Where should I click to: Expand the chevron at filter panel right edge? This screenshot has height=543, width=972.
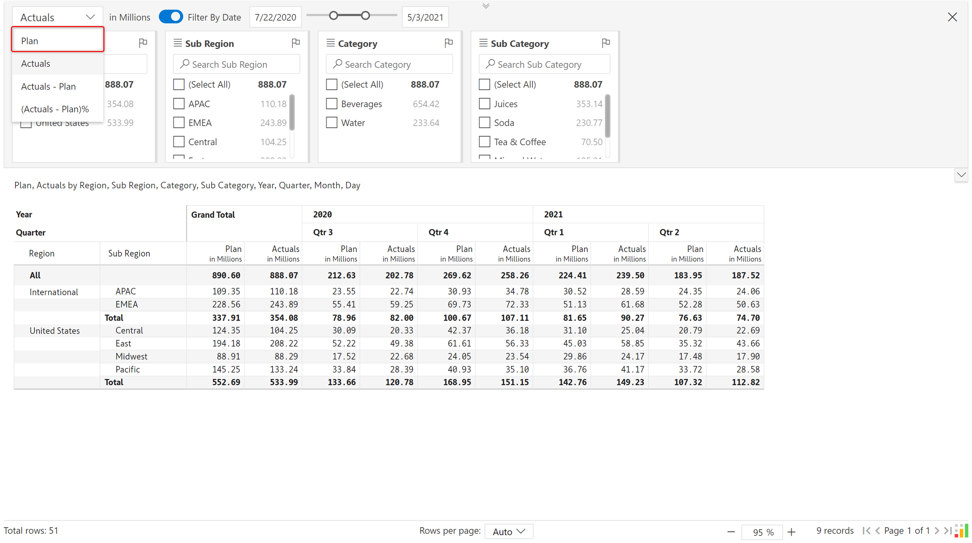coord(961,175)
